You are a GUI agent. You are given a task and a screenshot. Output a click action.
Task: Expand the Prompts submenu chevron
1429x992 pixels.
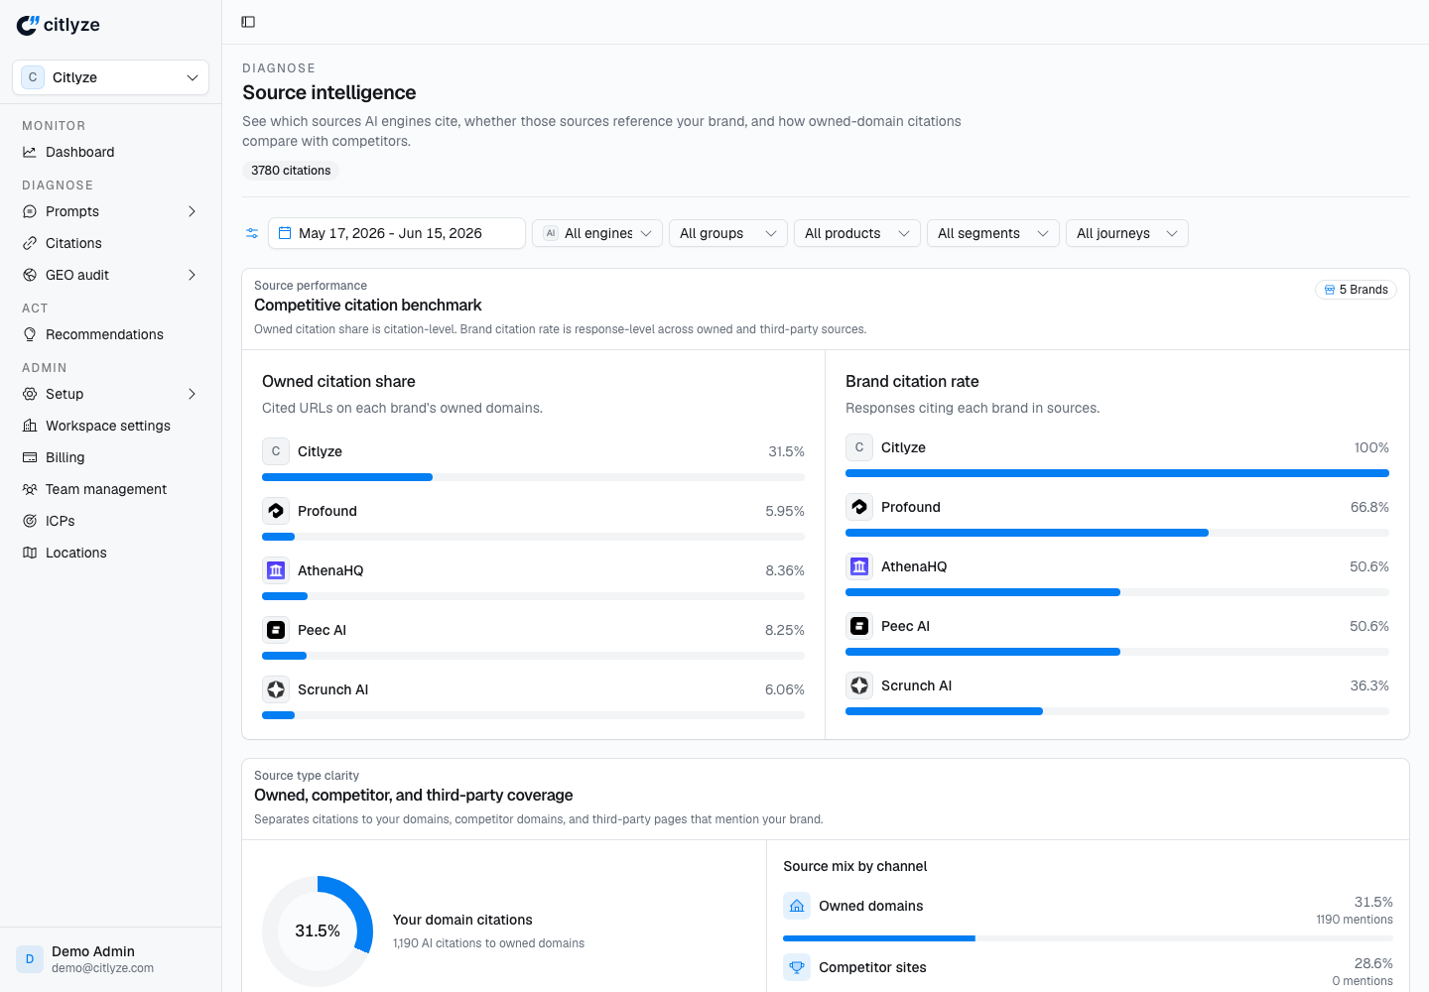point(192,211)
